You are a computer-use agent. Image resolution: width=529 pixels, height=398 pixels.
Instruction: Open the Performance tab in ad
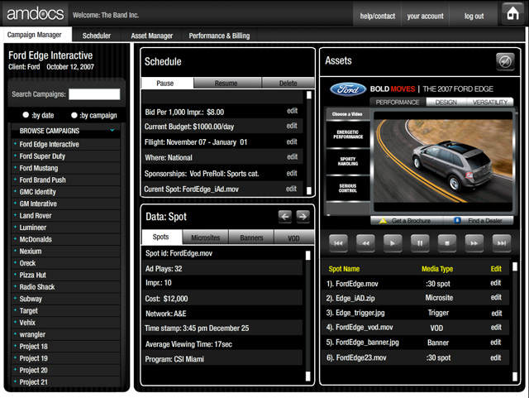click(x=398, y=102)
